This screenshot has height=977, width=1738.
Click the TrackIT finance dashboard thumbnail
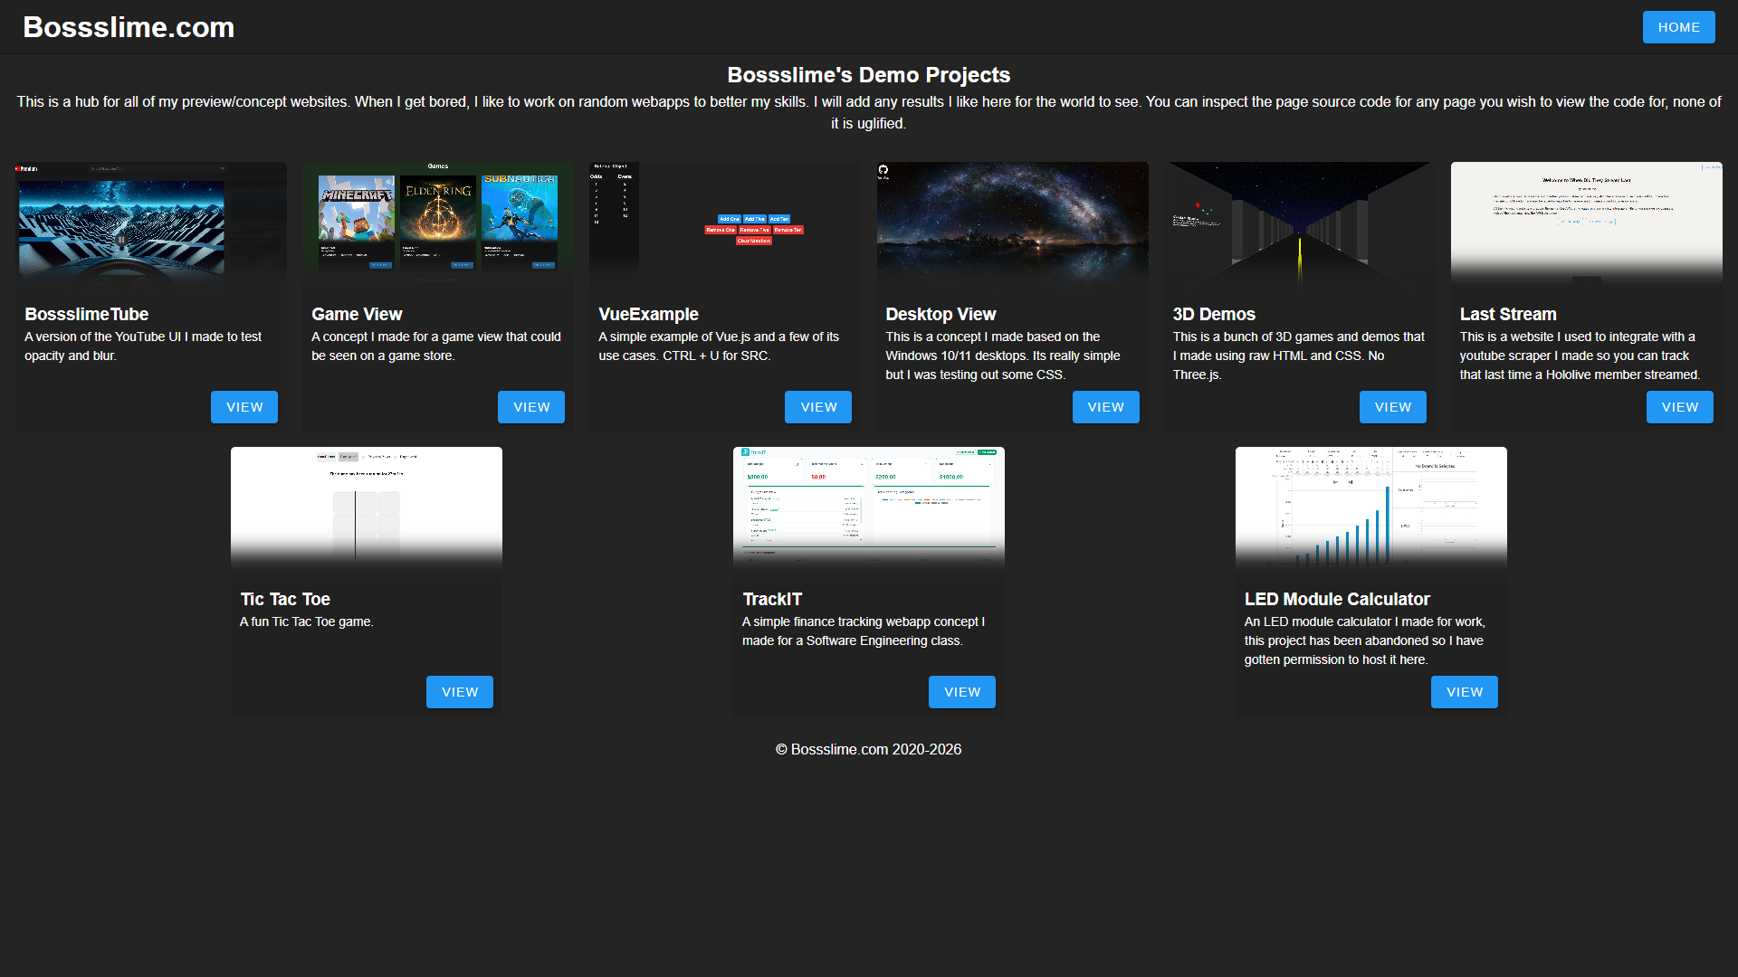pos(868,507)
